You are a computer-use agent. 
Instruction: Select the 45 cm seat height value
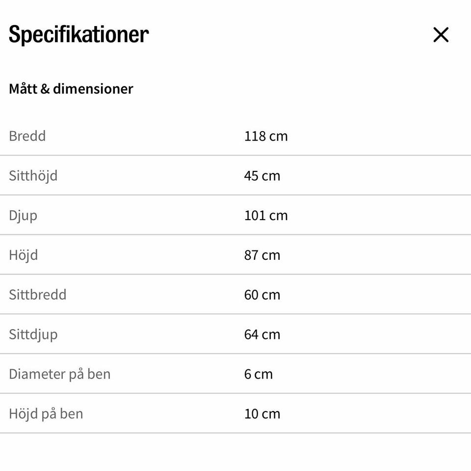click(262, 176)
